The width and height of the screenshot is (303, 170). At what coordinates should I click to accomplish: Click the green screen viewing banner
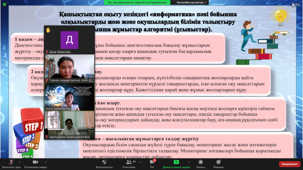[137, 2]
